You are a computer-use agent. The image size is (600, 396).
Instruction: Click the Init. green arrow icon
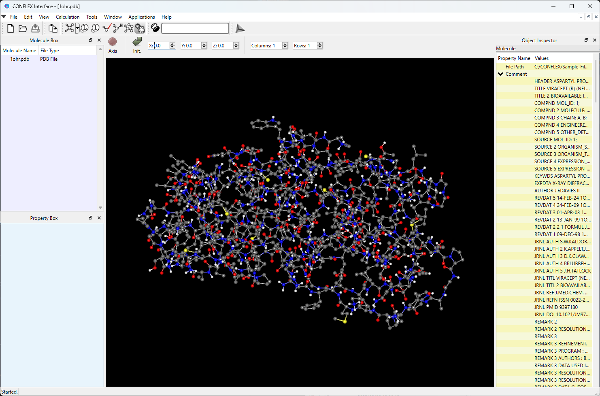[x=137, y=42]
